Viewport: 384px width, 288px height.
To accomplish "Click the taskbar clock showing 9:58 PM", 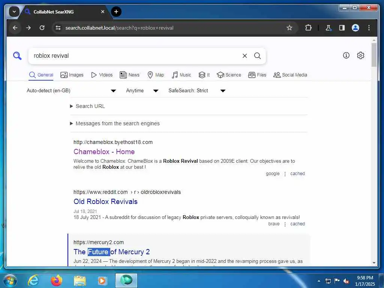I will (x=365, y=281).
